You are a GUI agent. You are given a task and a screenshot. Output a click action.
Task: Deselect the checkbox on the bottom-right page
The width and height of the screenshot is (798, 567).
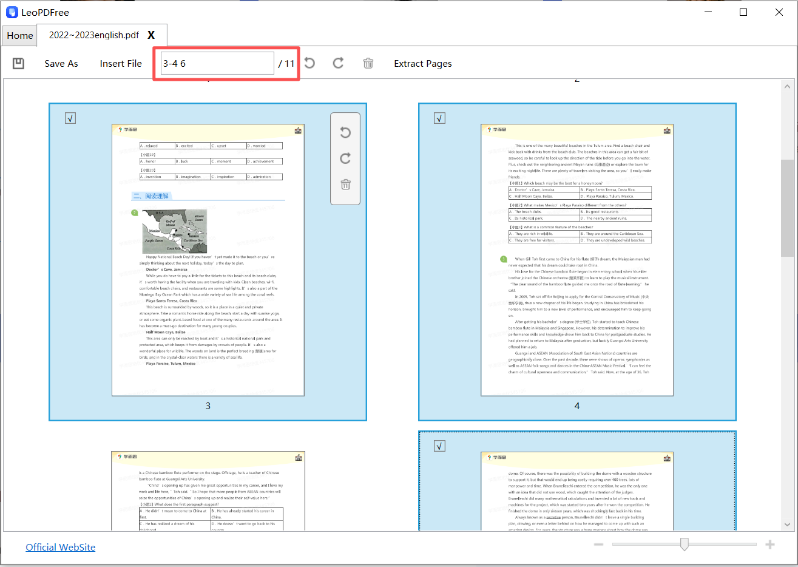pyautogui.click(x=439, y=446)
